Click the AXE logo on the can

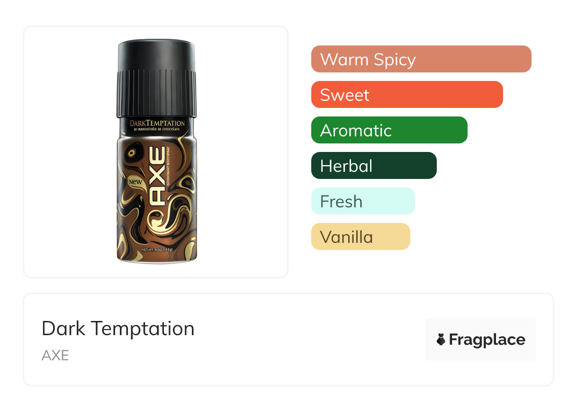point(157,176)
